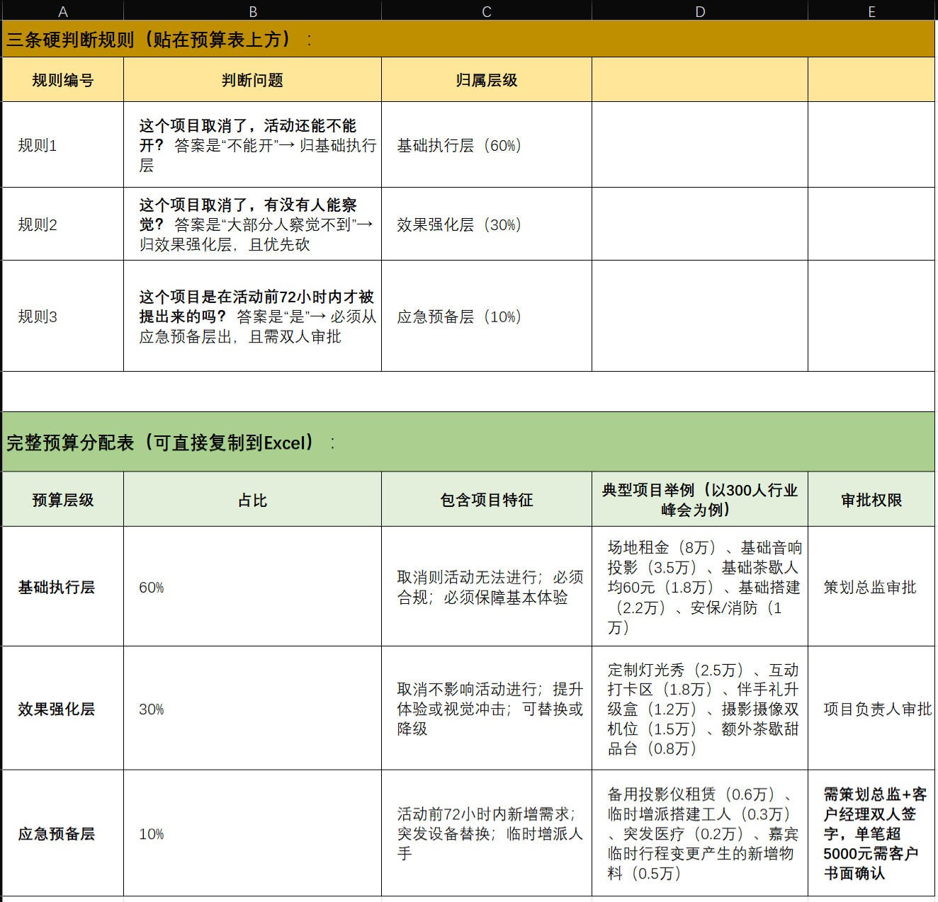This screenshot has height=902, width=938.
Task: Select rule cell about 活动前72小时内才被提出来
Action: (253, 316)
